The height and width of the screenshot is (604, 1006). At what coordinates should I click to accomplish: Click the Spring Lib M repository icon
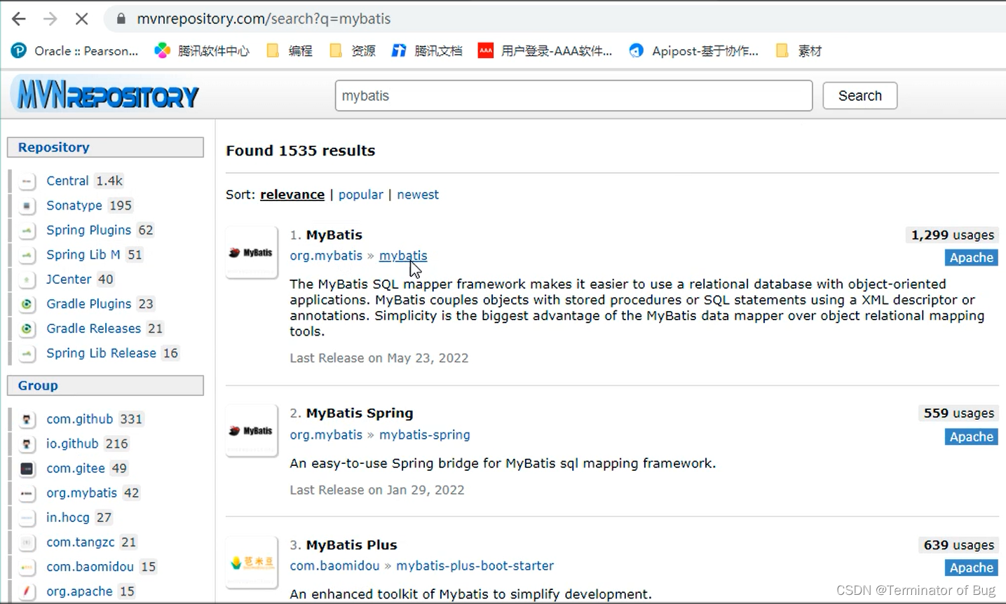point(27,255)
